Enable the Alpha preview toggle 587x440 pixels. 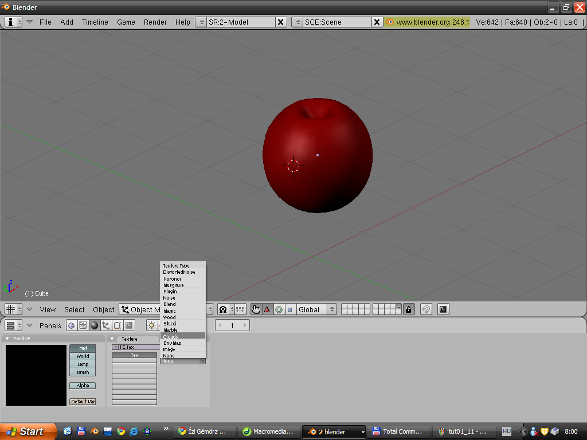pyautogui.click(x=83, y=386)
